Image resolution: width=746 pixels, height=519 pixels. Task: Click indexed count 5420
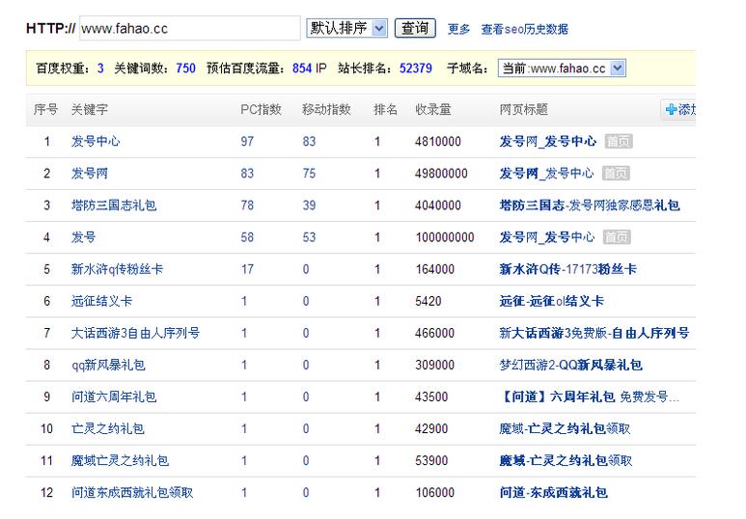pos(428,301)
